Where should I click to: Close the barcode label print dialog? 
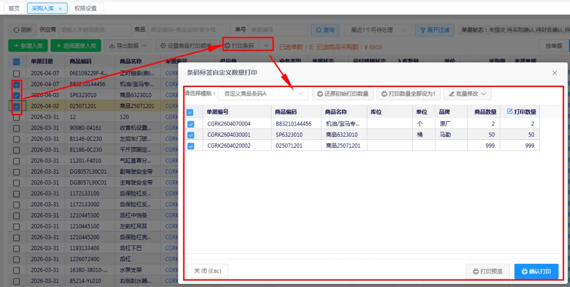554,73
